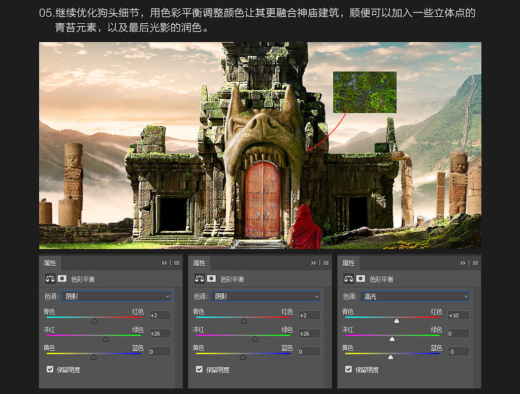This screenshot has height=394, width=520.
Task: Open the 色调 高光 dropdown in right panel
Action: [x=415, y=296]
